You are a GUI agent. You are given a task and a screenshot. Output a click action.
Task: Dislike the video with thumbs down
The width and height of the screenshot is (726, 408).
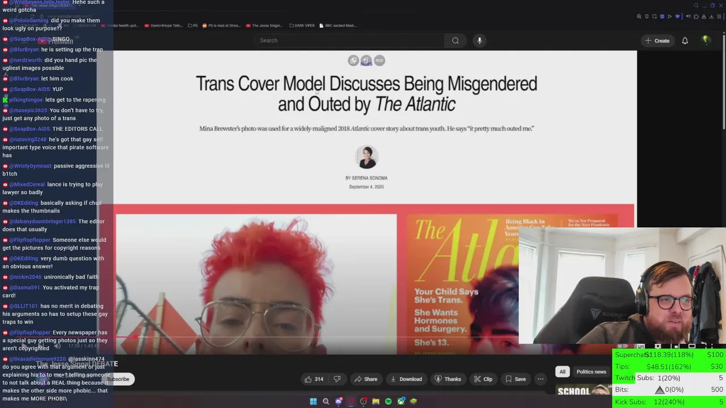(337, 379)
